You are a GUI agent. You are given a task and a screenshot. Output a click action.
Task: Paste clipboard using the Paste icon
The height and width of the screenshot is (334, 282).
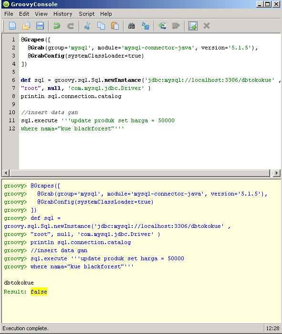click(115, 26)
